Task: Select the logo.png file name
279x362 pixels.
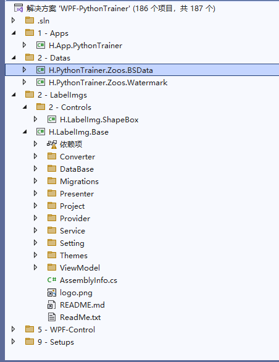Action: [76, 293]
